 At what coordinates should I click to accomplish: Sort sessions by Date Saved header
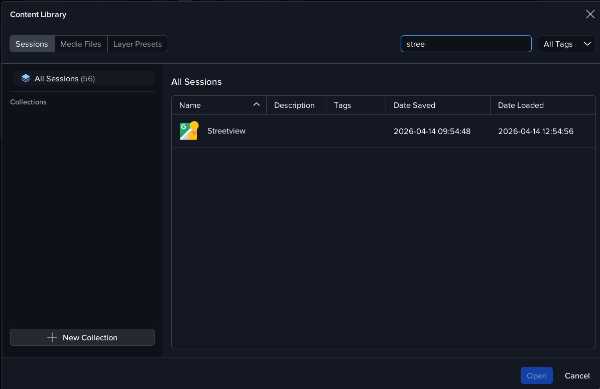(414, 105)
